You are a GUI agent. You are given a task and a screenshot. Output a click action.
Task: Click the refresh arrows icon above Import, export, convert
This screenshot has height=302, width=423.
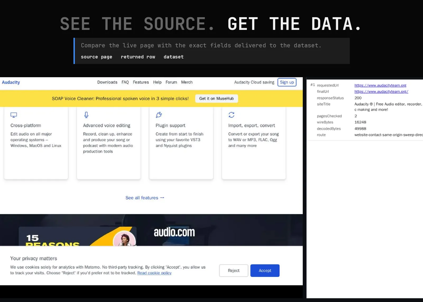(x=231, y=115)
